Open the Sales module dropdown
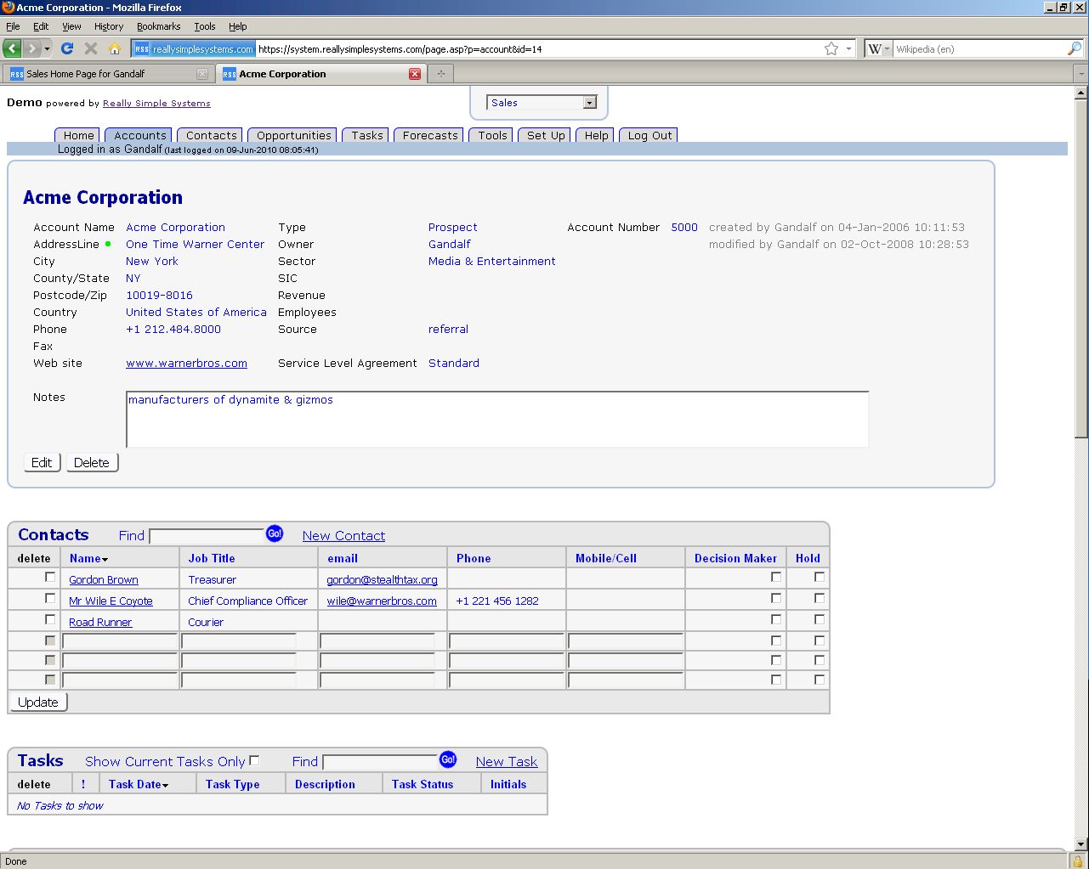Image resolution: width=1089 pixels, height=869 pixels. (x=542, y=103)
